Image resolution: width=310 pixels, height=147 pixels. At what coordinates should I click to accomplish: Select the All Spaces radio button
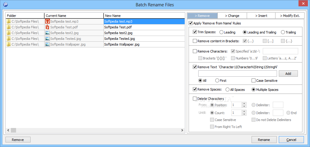tap(228, 89)
